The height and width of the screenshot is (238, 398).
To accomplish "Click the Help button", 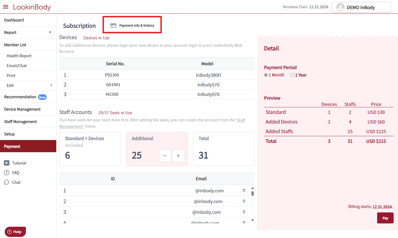I will click(x=15, y=232).
